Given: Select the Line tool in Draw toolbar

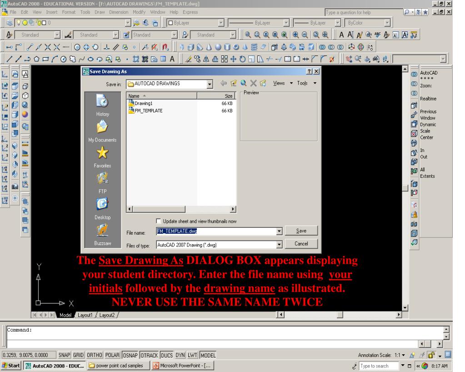Looking at the screenshot, I should [x=9, y=59].
